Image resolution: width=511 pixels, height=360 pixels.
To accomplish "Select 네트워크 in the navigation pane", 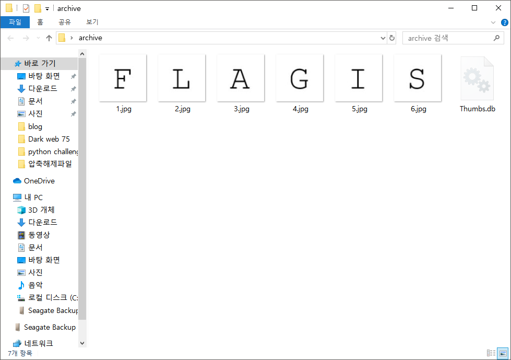I will tap(39, 343).
